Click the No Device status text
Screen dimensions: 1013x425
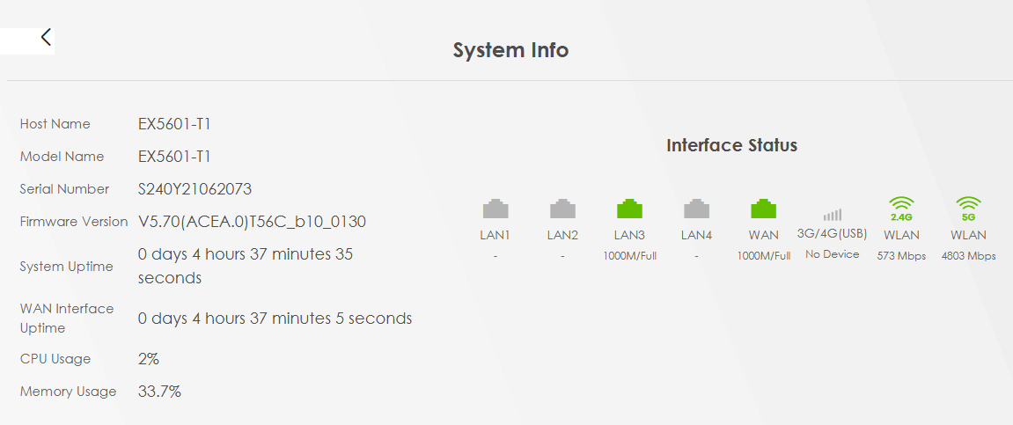click(x=832, y=254)
